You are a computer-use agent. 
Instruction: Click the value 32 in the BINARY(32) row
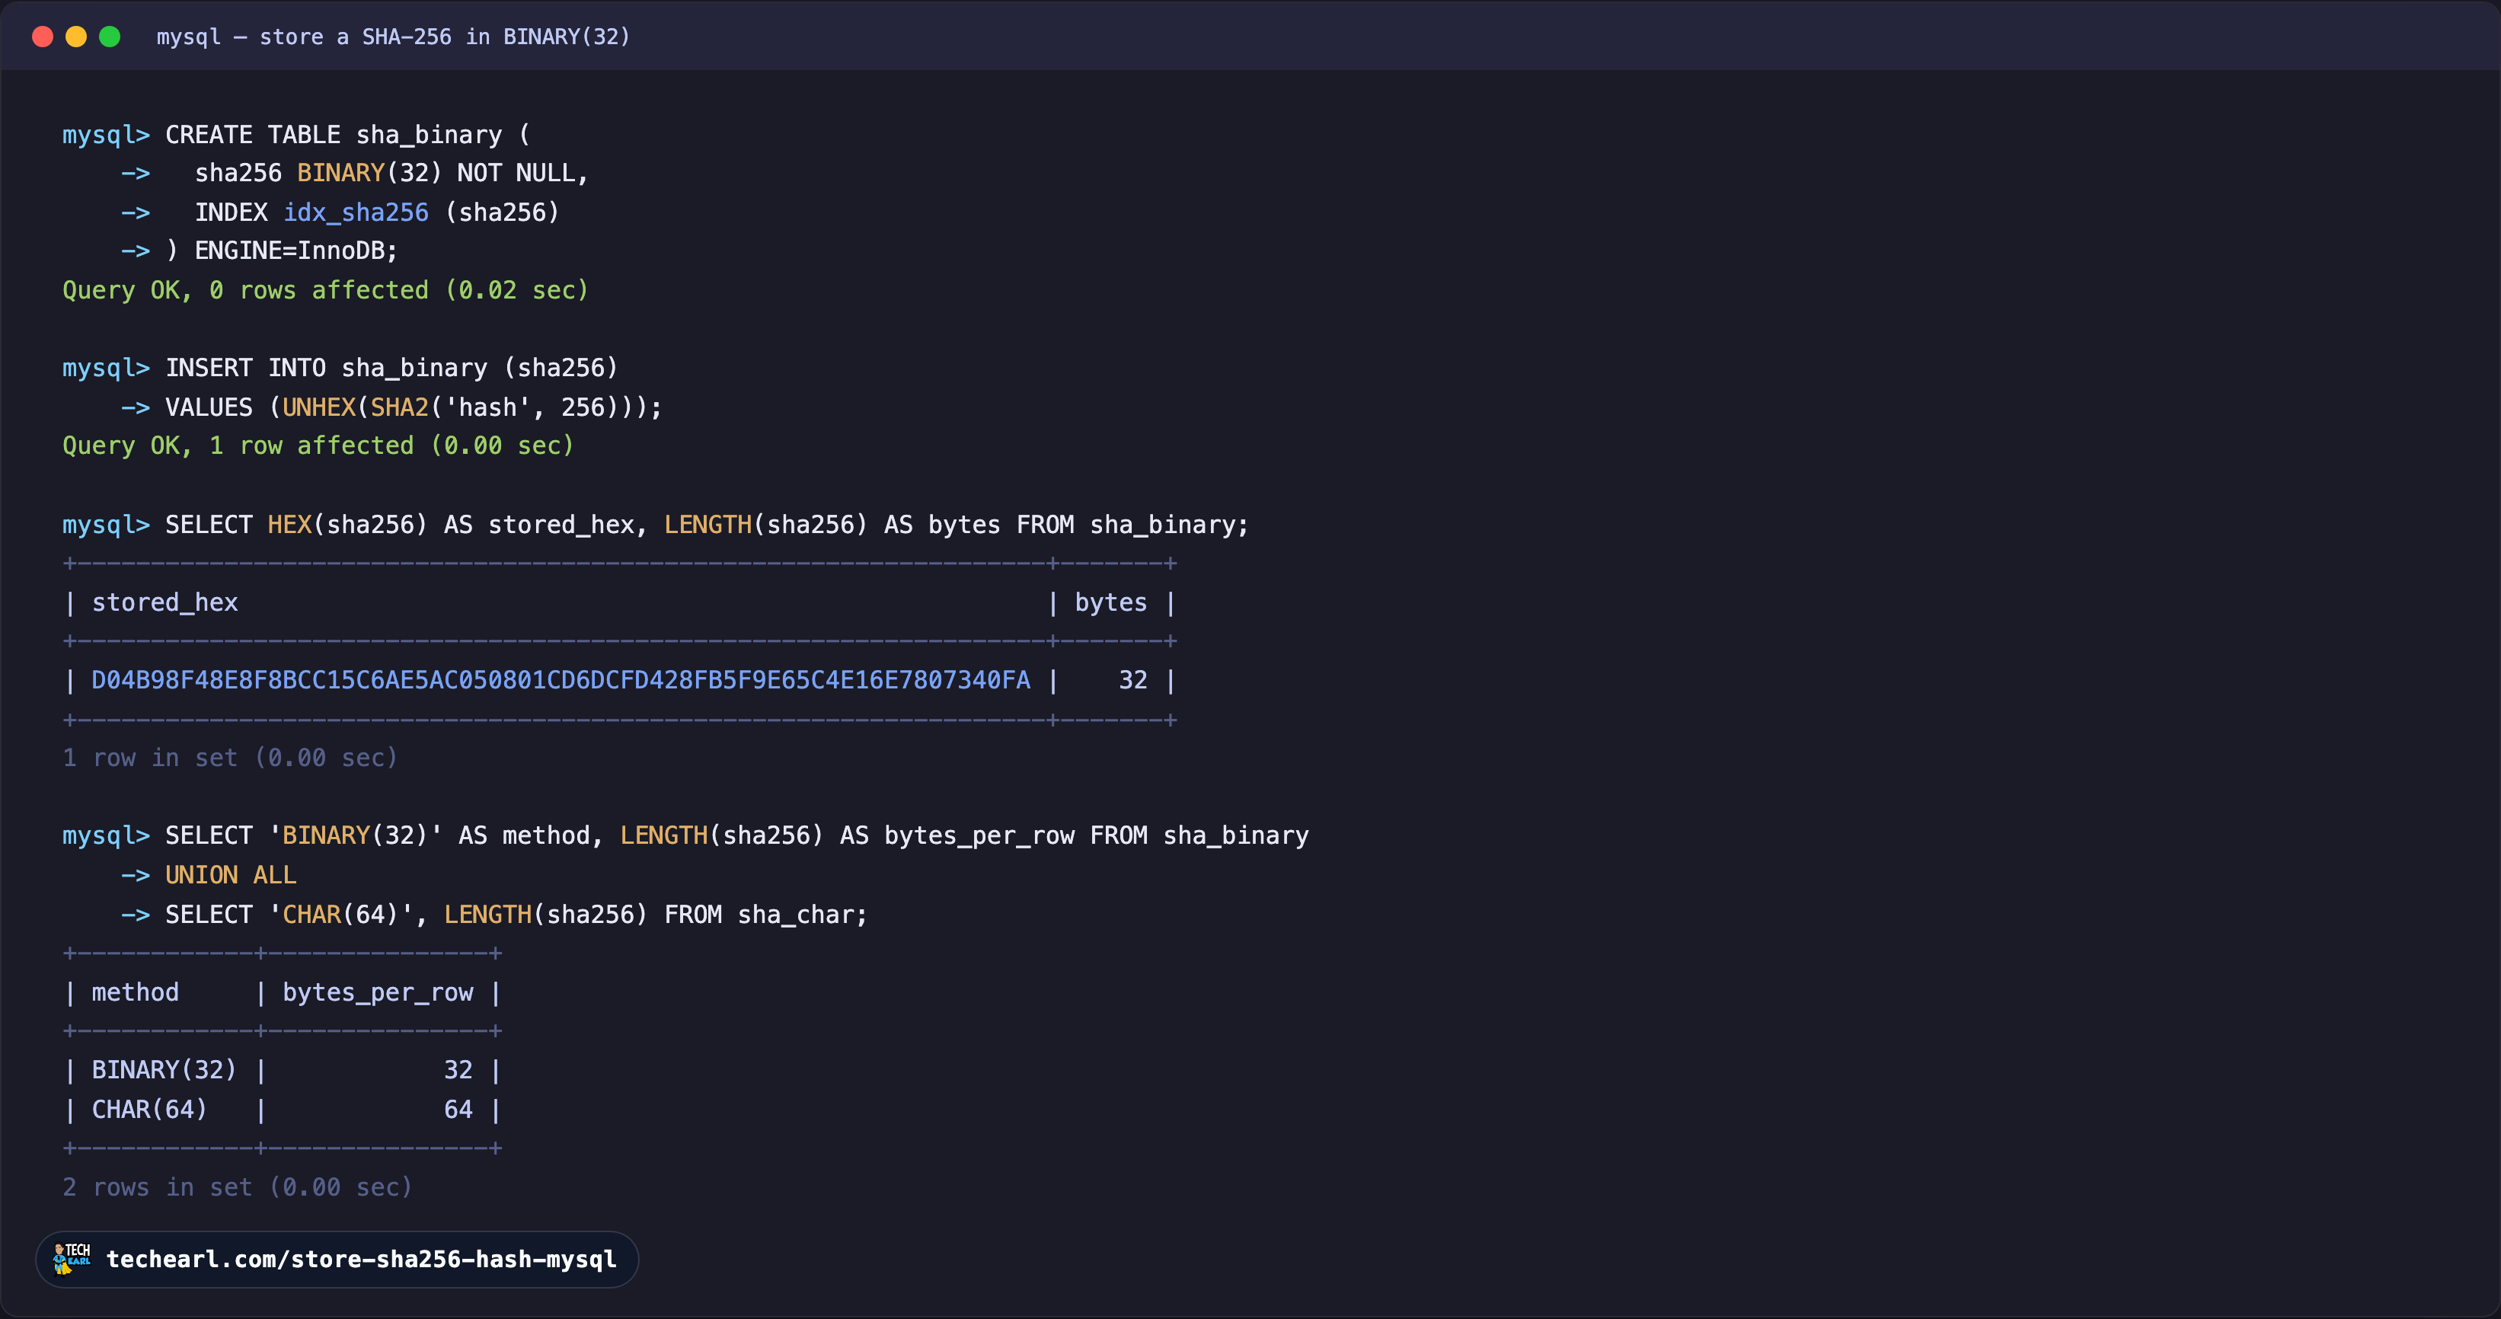(458, 1071)
